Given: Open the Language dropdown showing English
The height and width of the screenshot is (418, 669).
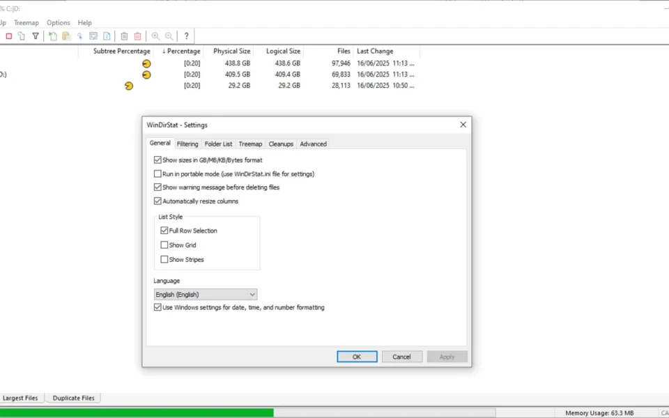Looking at the screenshot, I should [x=205, y=294].
